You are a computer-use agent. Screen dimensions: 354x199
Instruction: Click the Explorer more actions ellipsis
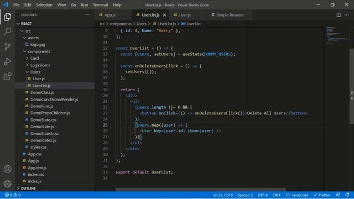[87, 15]
